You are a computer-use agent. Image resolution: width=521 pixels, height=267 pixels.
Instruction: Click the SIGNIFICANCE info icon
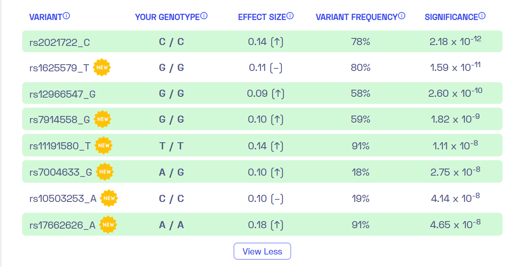coord(482,16)
